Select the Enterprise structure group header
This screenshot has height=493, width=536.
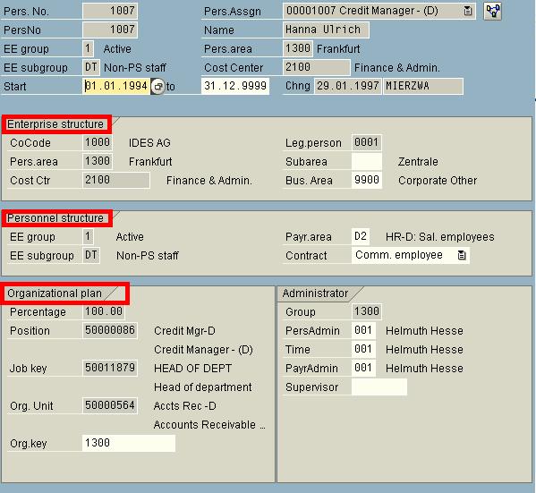[55, 124]
